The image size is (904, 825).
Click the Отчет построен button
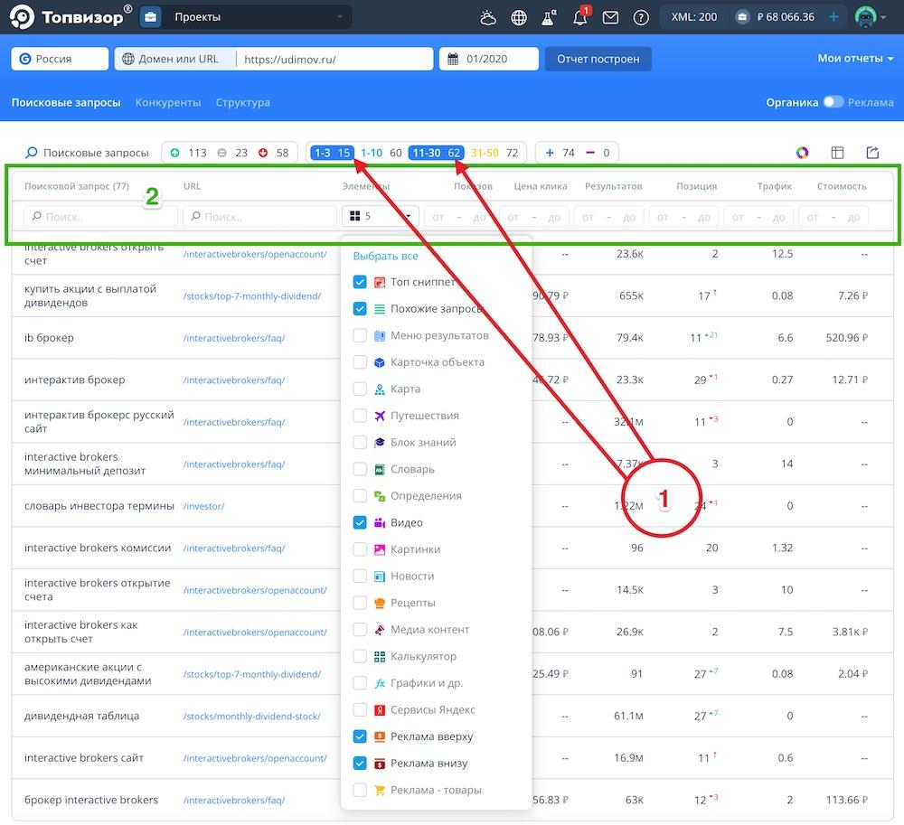click(598, 59)
